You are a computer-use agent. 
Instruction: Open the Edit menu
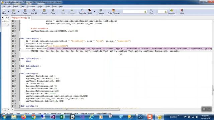9,6
